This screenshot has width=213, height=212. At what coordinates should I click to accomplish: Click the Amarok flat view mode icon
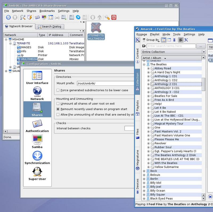[169, 40]
